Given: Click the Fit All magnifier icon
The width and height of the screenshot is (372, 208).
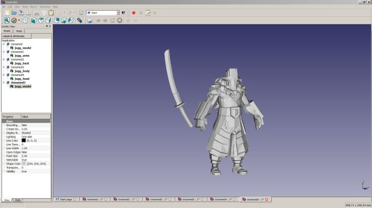Looking at the screenshot, I should coord(6,20).
